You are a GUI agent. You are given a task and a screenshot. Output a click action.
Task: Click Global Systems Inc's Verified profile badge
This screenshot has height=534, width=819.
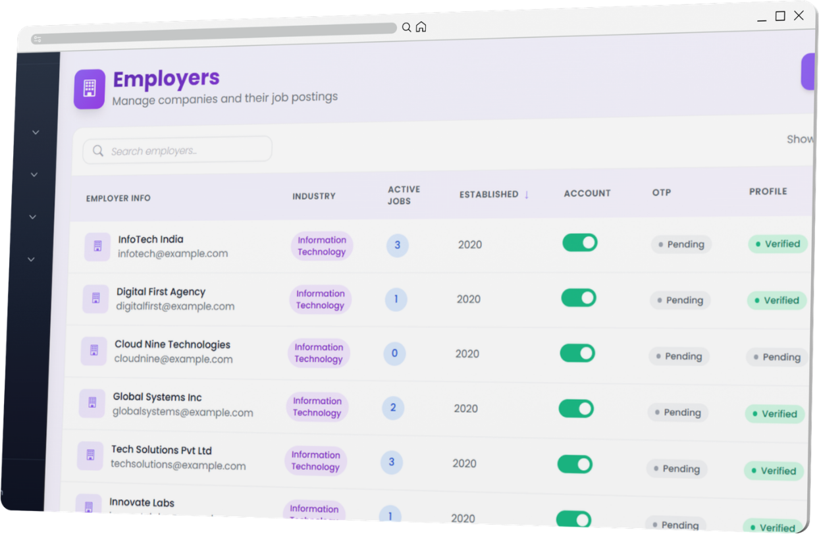point(775,414)
